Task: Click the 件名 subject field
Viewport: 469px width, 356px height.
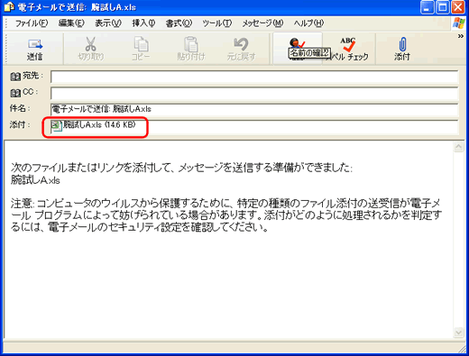Action: pos(254,110)
